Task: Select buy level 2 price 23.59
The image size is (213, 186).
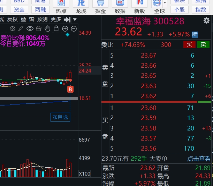Action: click(x=149, y=118)
